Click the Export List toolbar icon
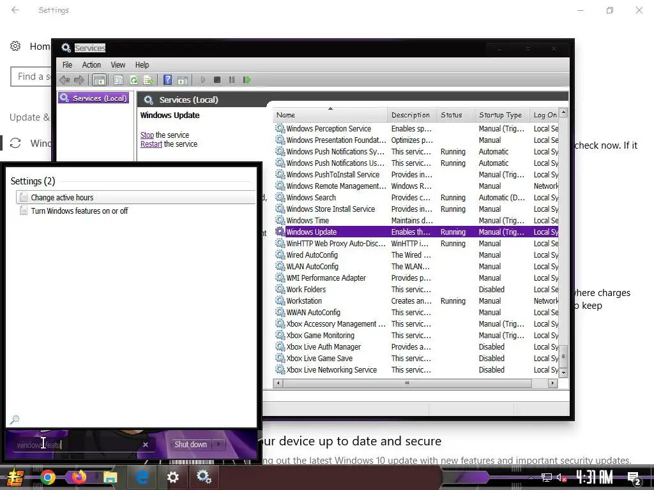This screenshot has height=490, width=654. tap(148, 80)
